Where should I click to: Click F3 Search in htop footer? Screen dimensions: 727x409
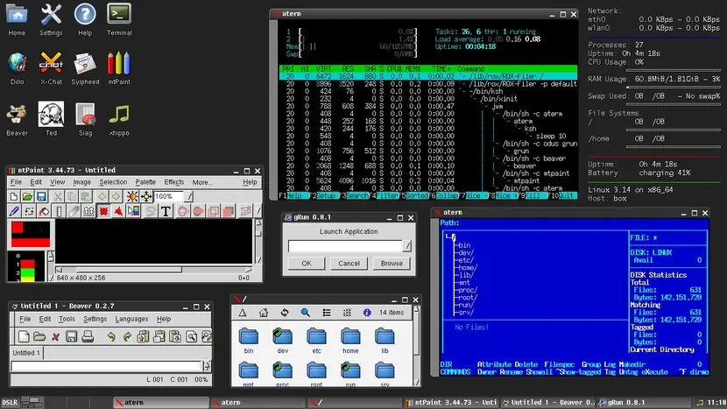pyautogui.click(x=353, y=195)
